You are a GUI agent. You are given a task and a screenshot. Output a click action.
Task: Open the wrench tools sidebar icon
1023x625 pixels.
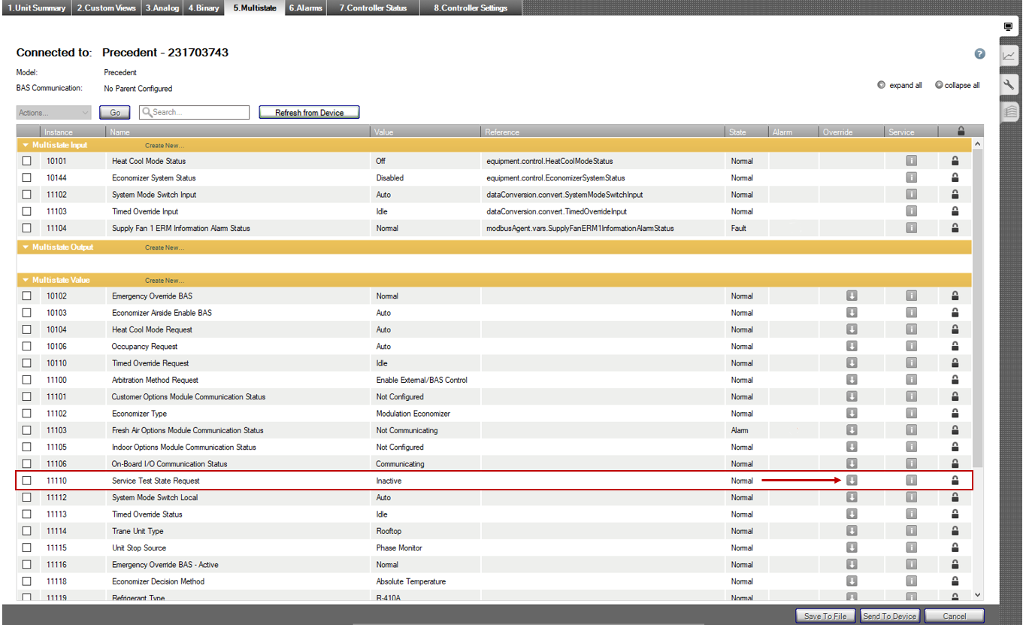pos(1009,84)
